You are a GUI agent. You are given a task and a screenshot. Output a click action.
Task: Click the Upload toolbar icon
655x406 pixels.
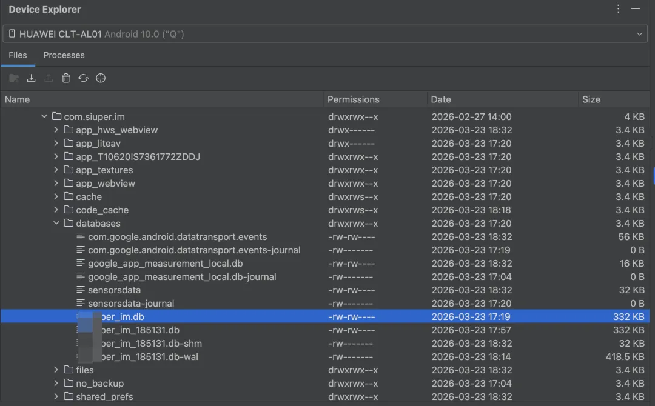(x=49, y=78)
